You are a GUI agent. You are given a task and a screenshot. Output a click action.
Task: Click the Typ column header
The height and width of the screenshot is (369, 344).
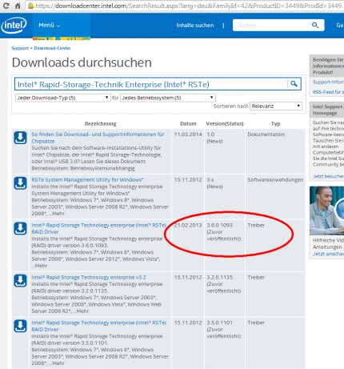coord(275,124)
